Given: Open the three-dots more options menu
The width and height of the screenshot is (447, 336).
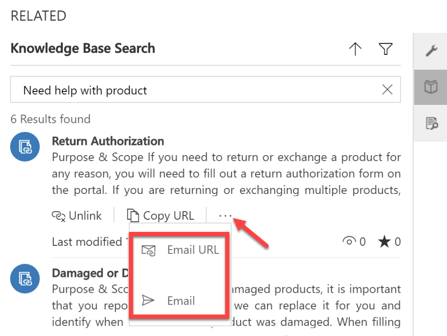Looking at the screenshot, I should [225, 215].
